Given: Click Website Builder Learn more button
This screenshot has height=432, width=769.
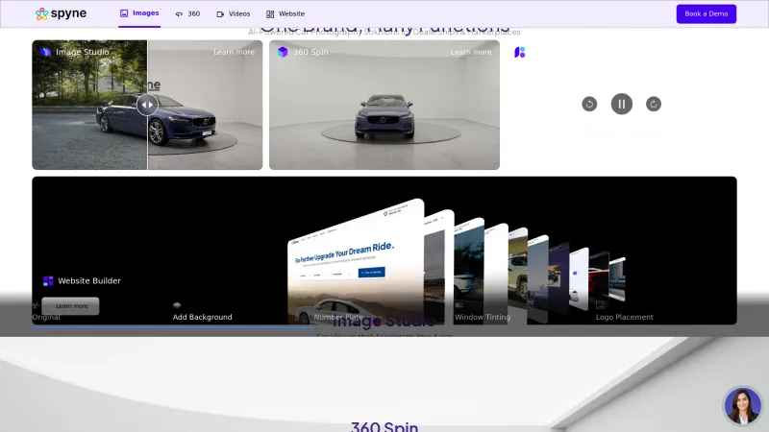Looking at the screenshot, I should coord(70,306).
